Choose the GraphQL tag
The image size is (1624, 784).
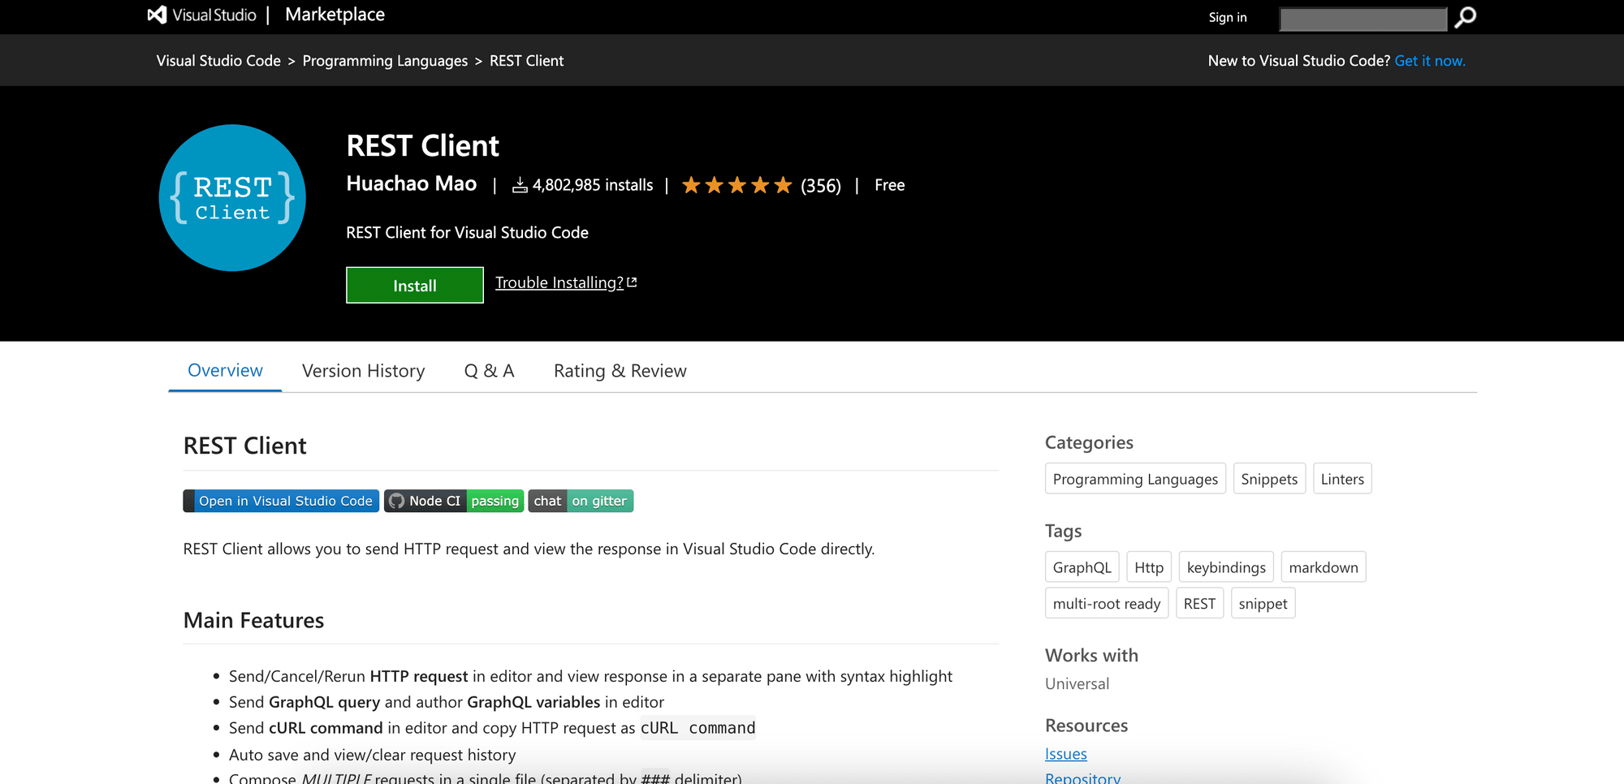point(1082,568)
